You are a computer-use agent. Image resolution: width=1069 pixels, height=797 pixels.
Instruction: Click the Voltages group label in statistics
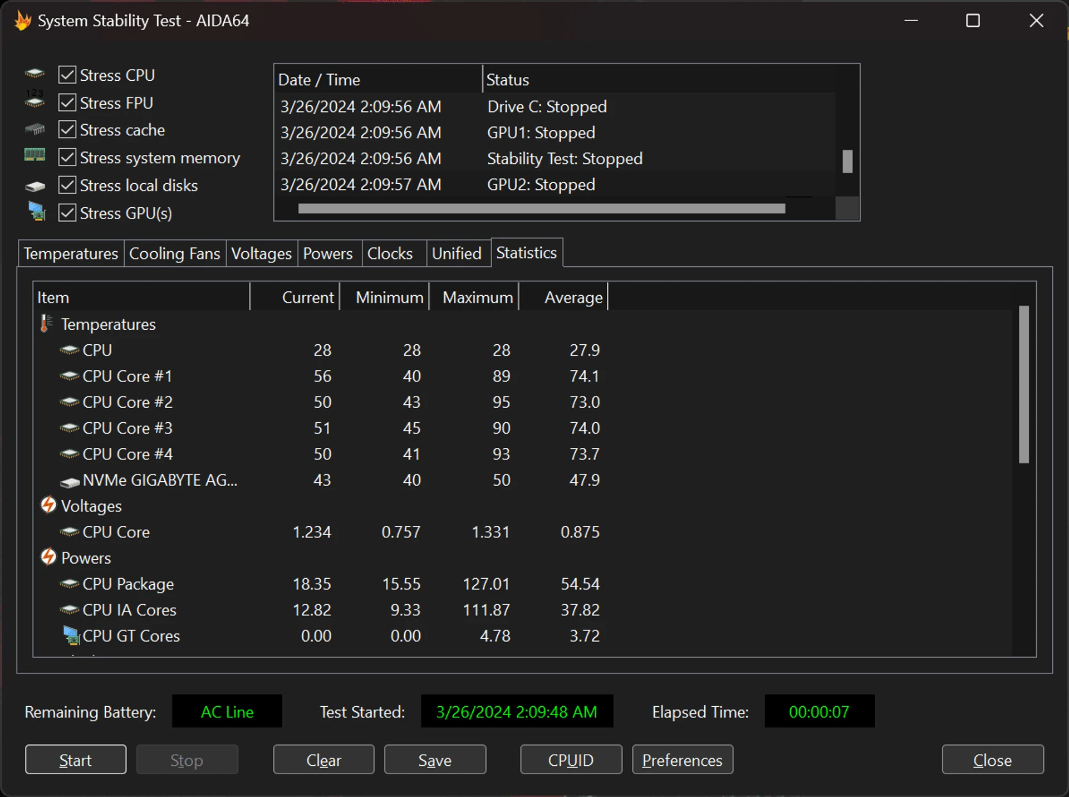pyautogui.click(x=91, y=506)
